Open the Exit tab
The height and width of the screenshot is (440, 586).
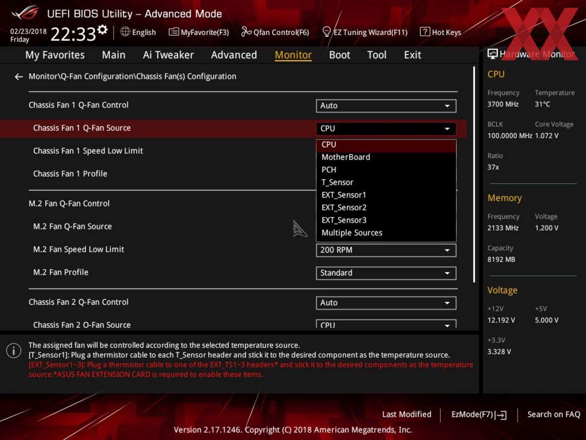(x=412, y=55)
